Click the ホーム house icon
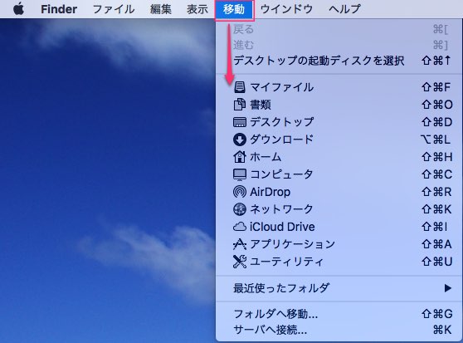 tap(240, 157)
